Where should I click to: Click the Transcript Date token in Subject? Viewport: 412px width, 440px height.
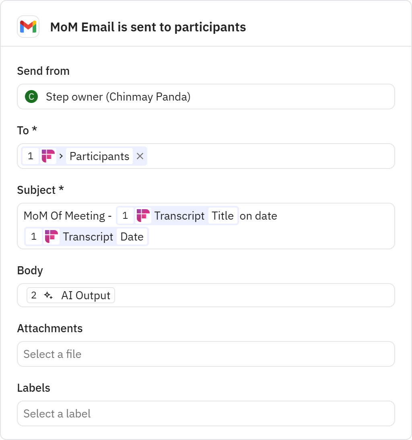click(x=88, y=237)
